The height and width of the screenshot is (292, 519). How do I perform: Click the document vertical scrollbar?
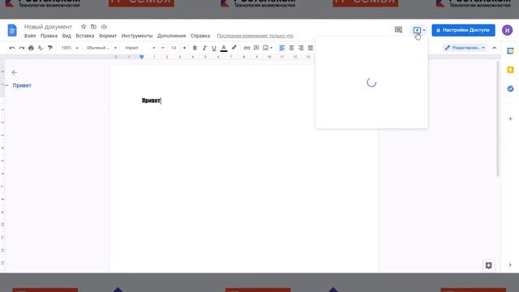(497, 118)
